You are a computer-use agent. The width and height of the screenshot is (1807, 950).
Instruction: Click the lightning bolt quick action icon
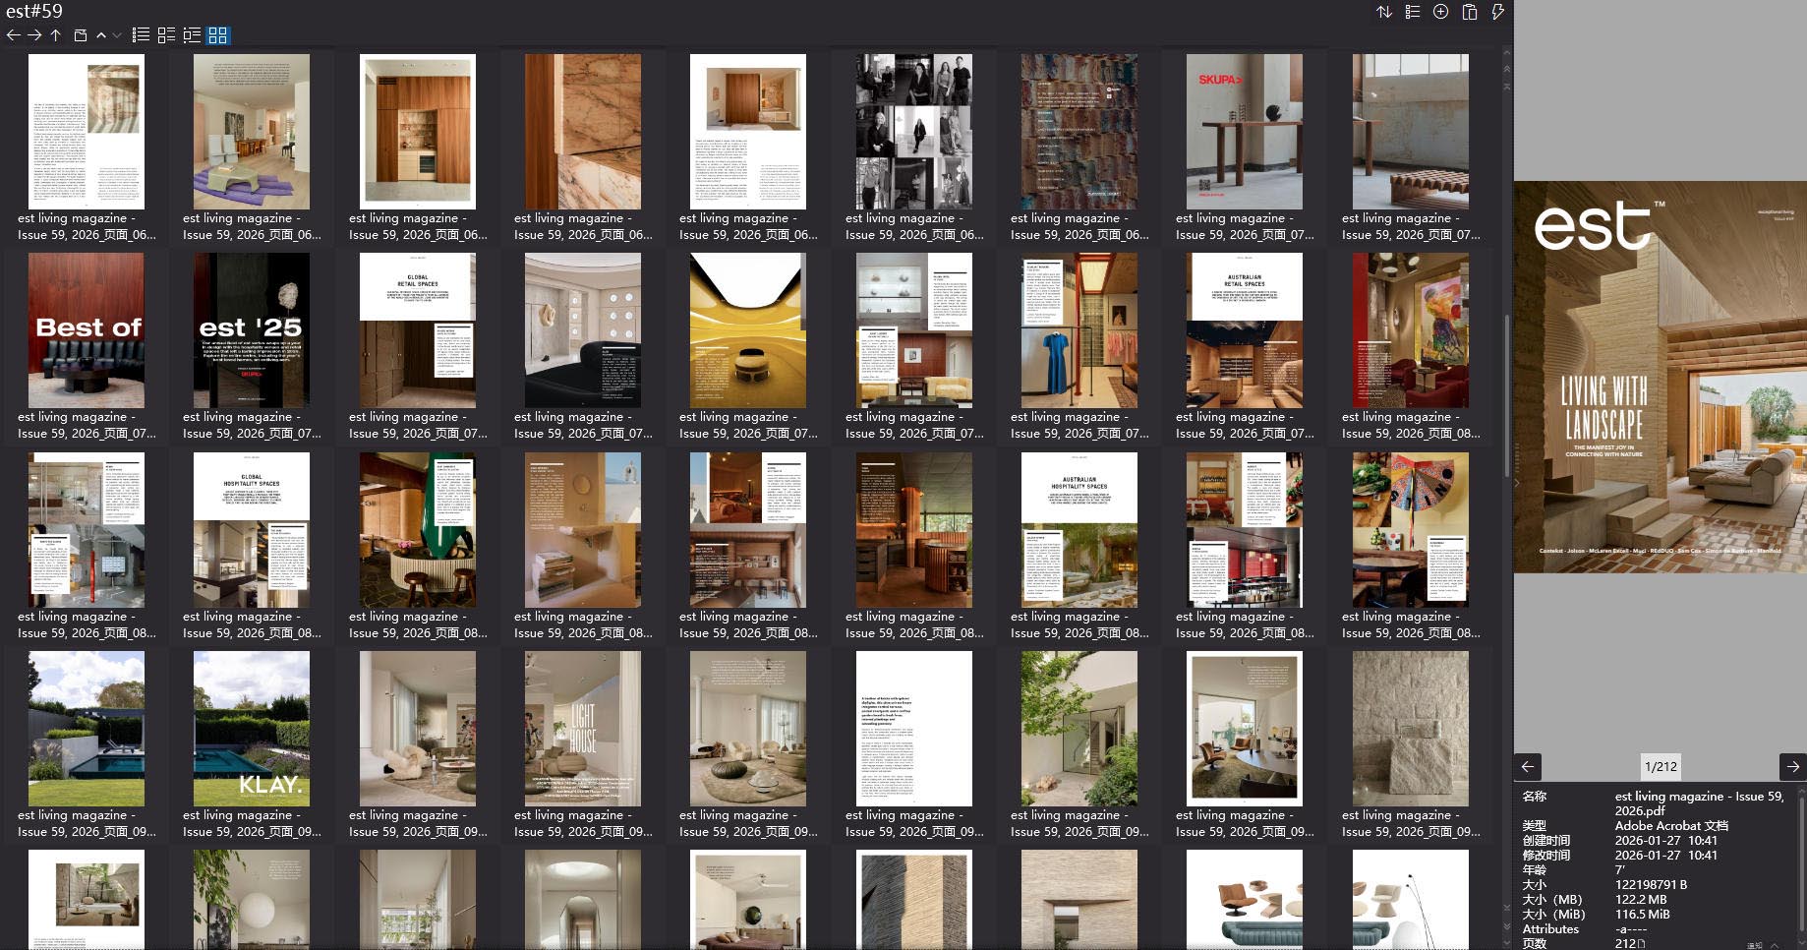[1497, 12]
